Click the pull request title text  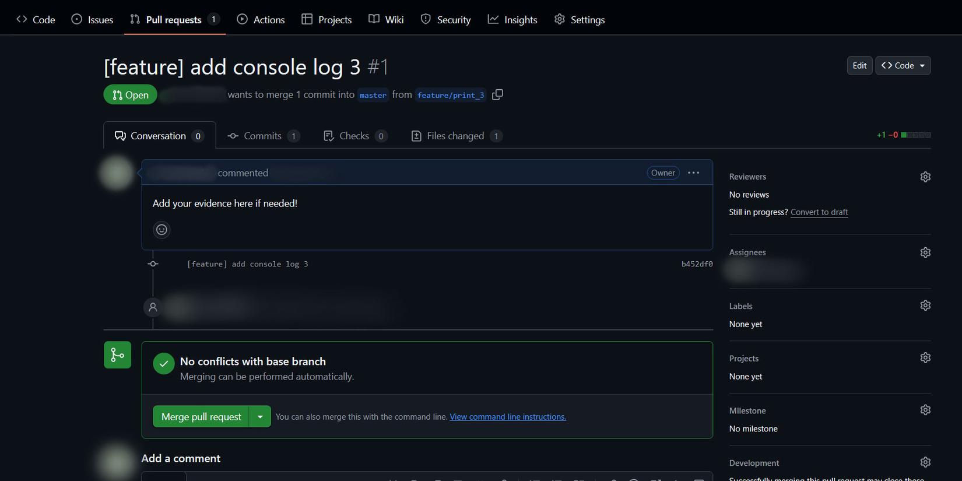click(x=232, y=67)
